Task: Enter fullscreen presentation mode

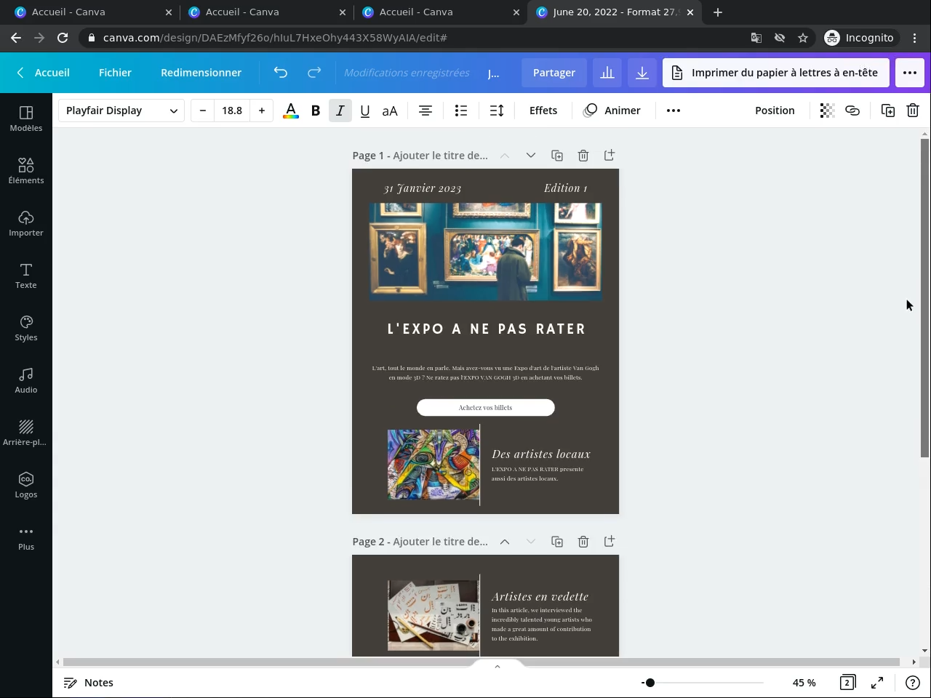Action: click(x=877, y=683)
